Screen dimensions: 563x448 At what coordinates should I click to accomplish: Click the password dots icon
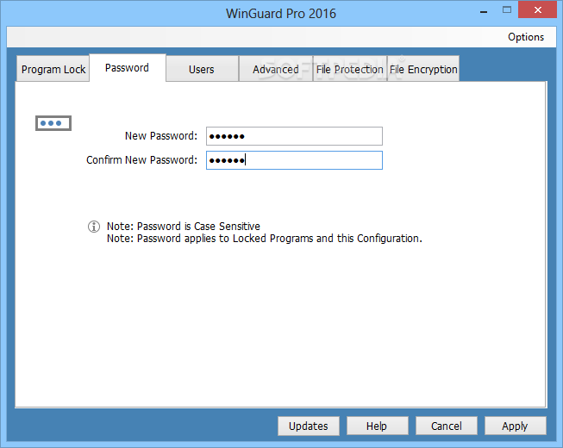point(53,123)
